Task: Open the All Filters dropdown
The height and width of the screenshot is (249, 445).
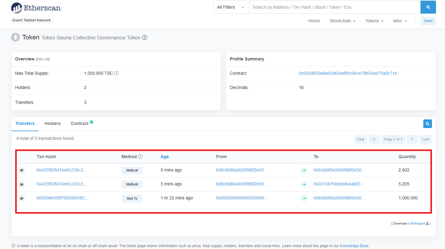Action: coord(231,7)
